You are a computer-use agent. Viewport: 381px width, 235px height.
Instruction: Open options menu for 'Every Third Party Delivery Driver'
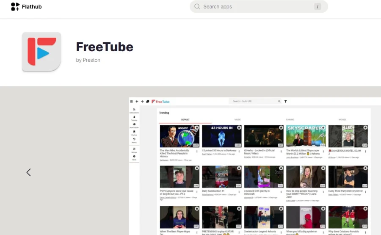pos(365,192)
